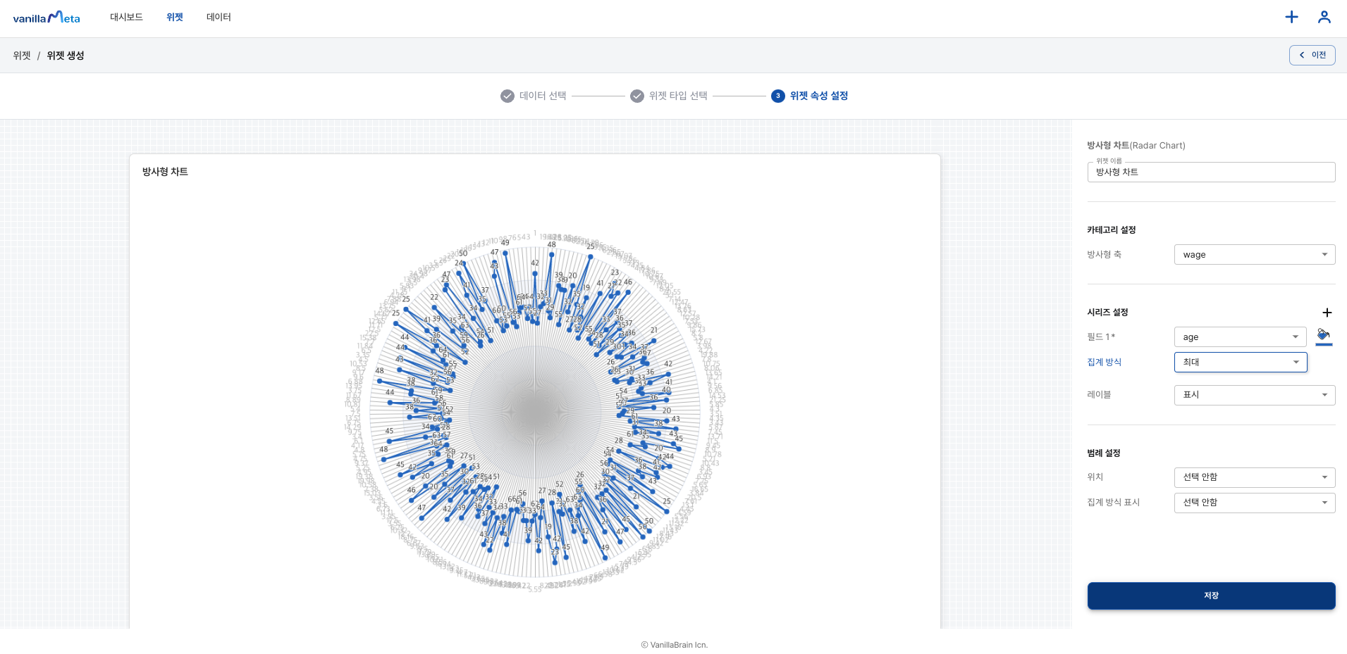The height and width of the screenshot is (654, 1347).
Task: Go to 대시보드 menu
Action: click(x=126, y=17)
